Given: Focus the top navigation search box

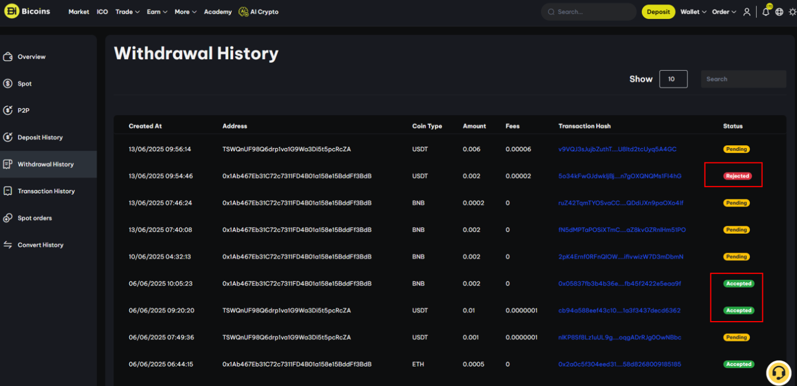Looking at the screenshot, I should point(589,12).
